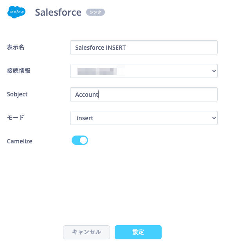Click the 接続情報 label
227x246 pixels.
tap(18, 71)
